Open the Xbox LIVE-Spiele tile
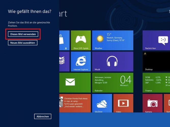Viewport: 170px width, 127px height. [x=81, y=40]
